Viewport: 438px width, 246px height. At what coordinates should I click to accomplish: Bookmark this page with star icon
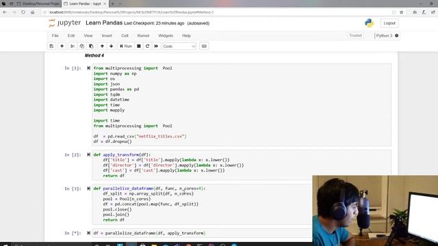pyautogui.click(x=402, y=12)
